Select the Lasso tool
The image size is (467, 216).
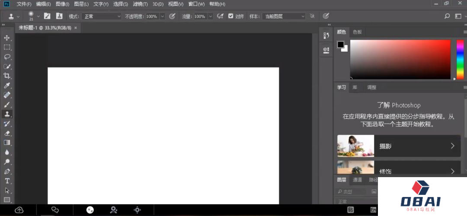coord(7,57)
